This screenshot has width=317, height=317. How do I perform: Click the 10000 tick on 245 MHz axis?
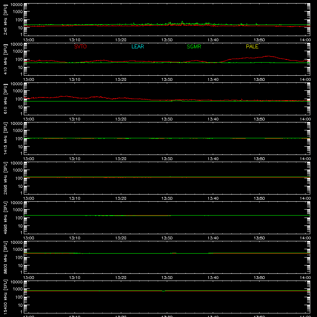coord(17,5)
